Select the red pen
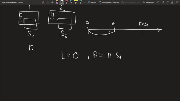 pyautogui.click(x=66, y=2)
